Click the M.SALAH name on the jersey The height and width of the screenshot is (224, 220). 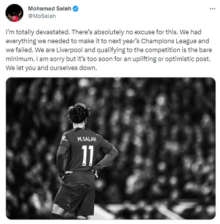(87, 139)
